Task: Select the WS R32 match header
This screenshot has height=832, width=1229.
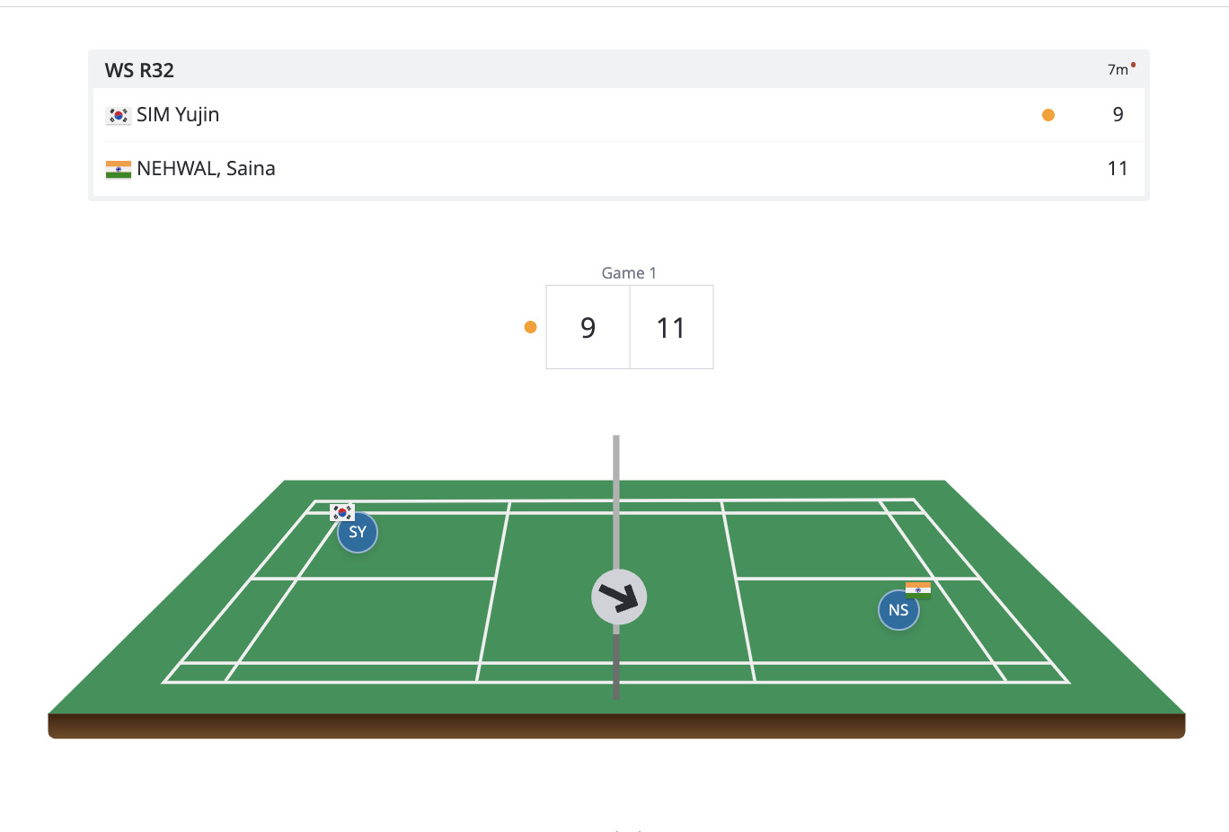Action: (139, 70)
